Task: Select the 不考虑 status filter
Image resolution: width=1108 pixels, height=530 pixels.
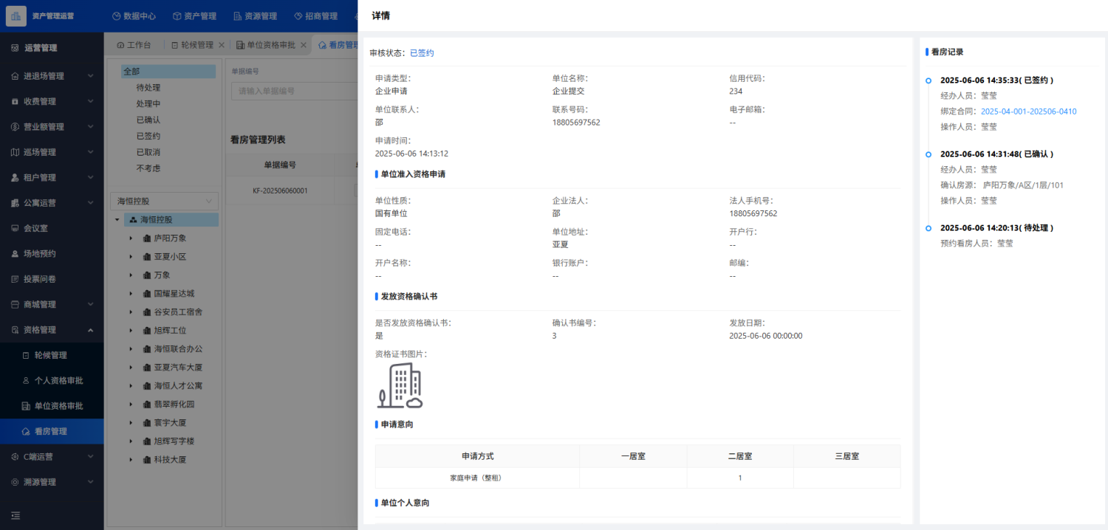Action: 148,168
